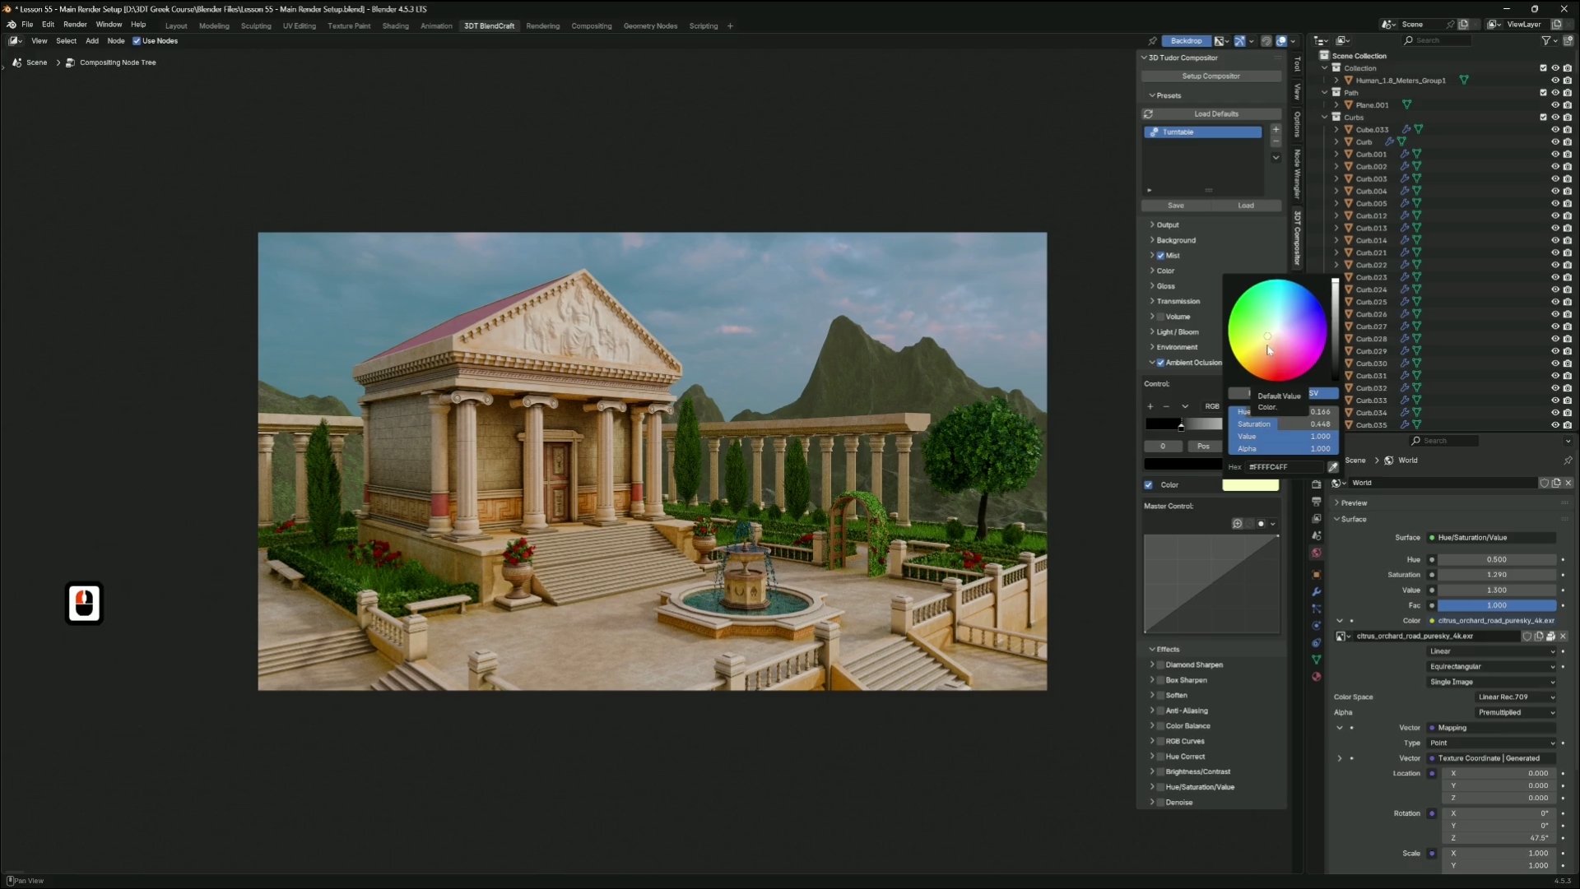The width and height of the screenshot is (1580, 889).
Task: Disable the Mist checkbox
Action: [1160, 256]
